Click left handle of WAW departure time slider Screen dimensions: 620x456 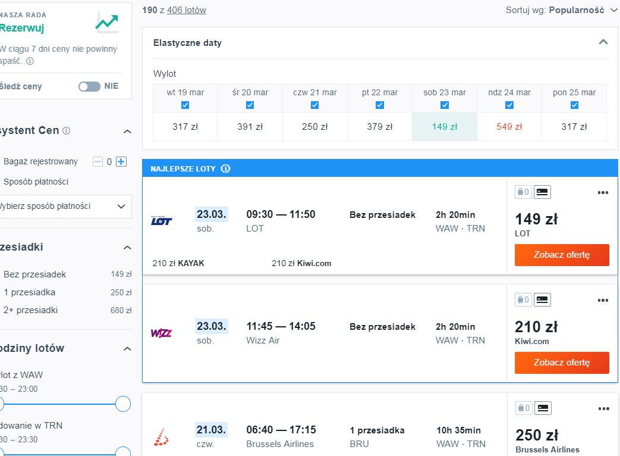[1, 404]
